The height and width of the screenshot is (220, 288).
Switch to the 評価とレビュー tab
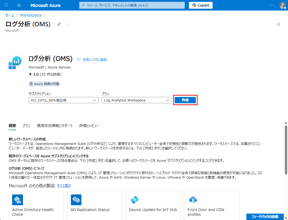point(90,126)
